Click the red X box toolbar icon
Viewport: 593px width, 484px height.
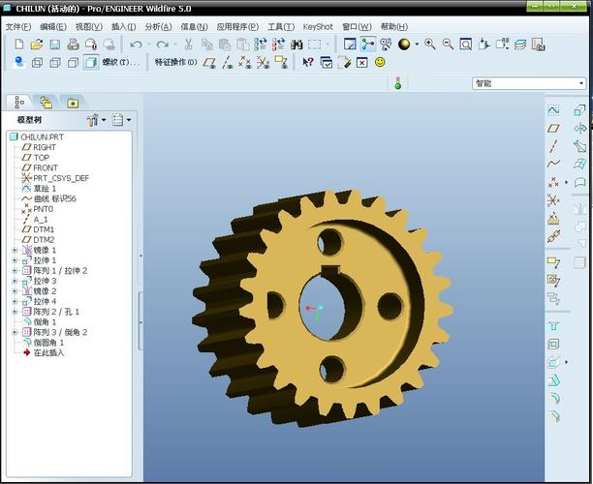(x=362, y=62)
